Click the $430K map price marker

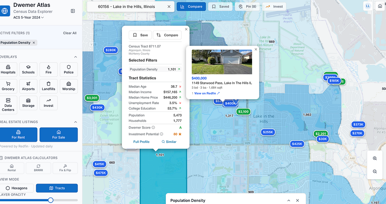97,107
